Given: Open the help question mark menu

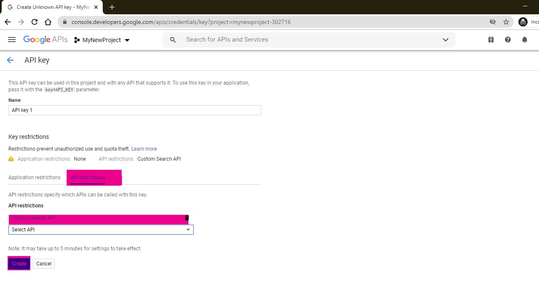Looking at the screenshot, I should 508,40.
